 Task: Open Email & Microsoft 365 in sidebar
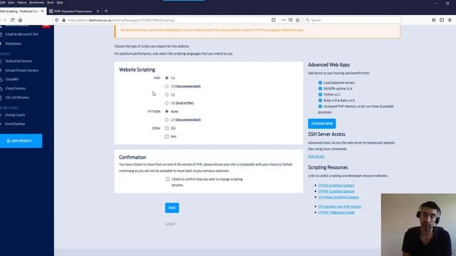pyautogui.click(x=21, y=34)
